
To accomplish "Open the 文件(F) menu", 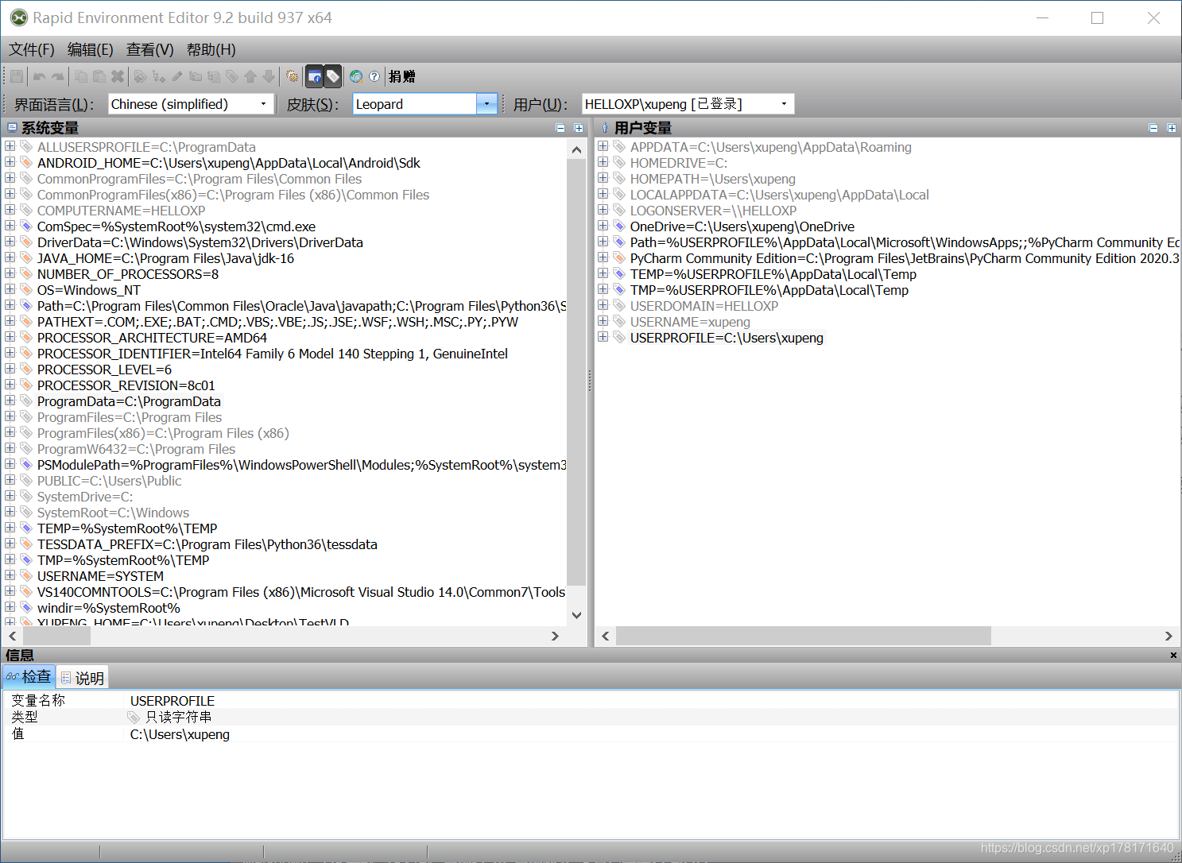I will tap(32, 49).
